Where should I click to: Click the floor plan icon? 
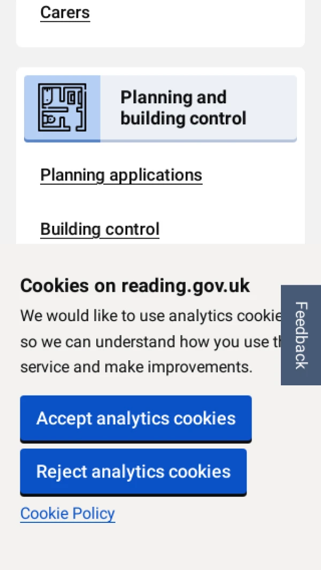(x=62, y=108)
